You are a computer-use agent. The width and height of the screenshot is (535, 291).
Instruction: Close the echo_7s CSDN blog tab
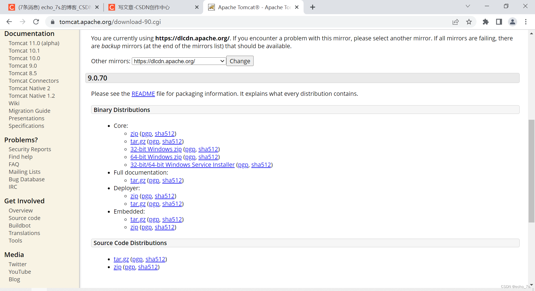point(97,7)
